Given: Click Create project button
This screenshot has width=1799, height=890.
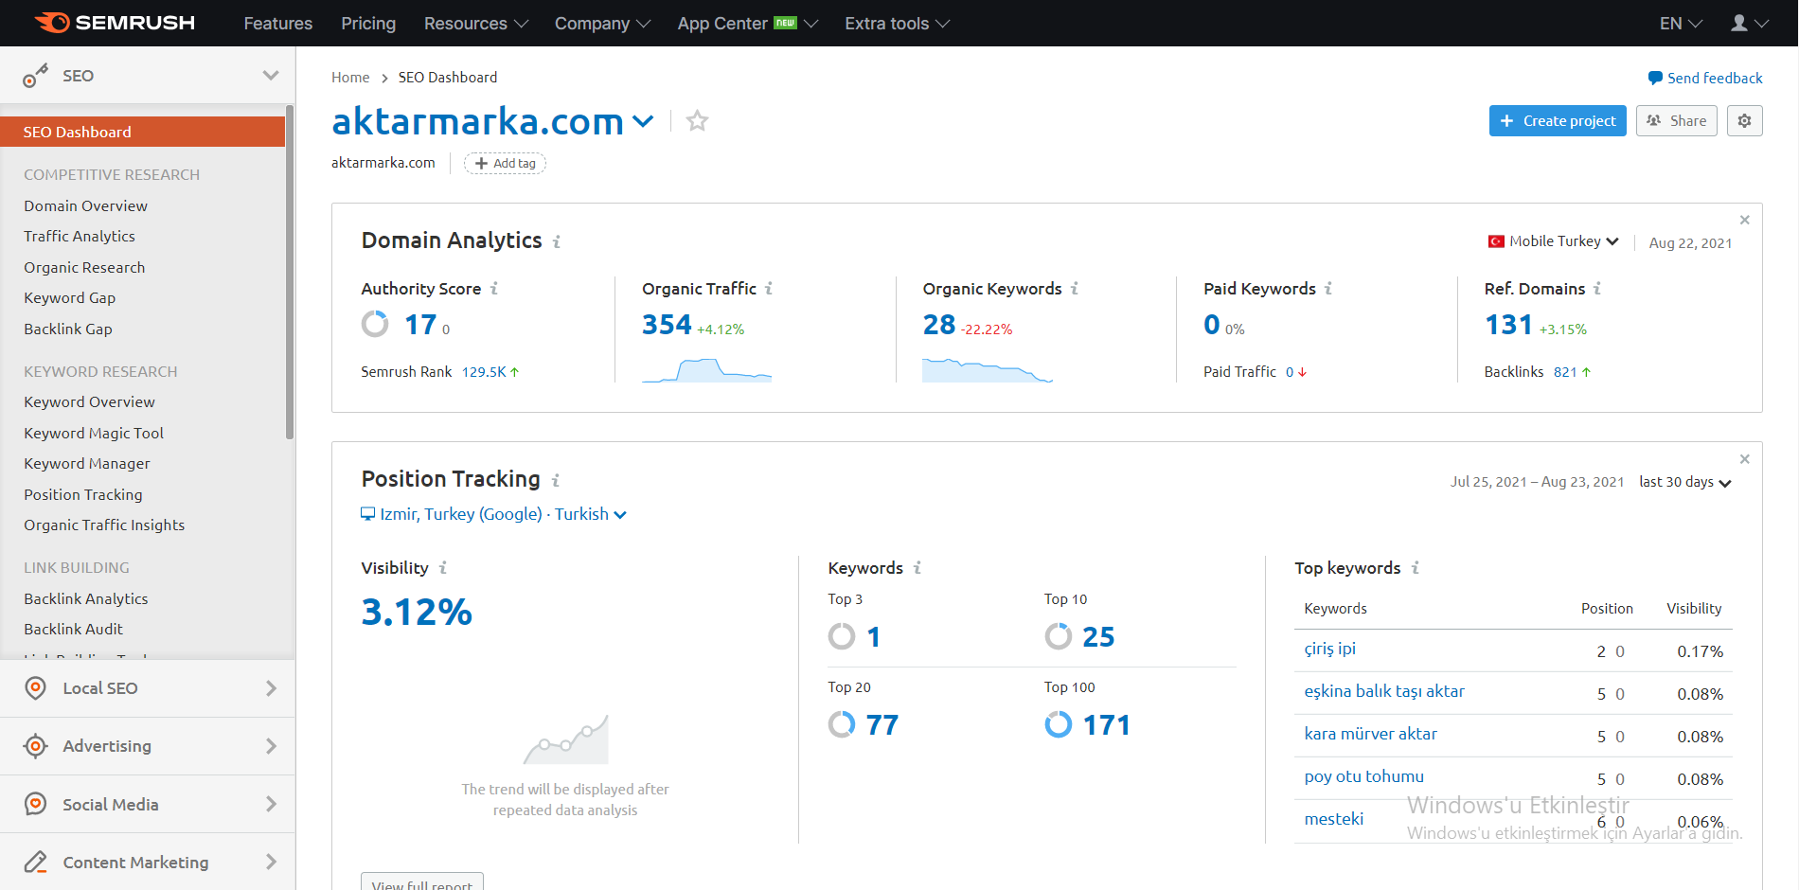Looking at the screenshot, I should pos(1558,120).
